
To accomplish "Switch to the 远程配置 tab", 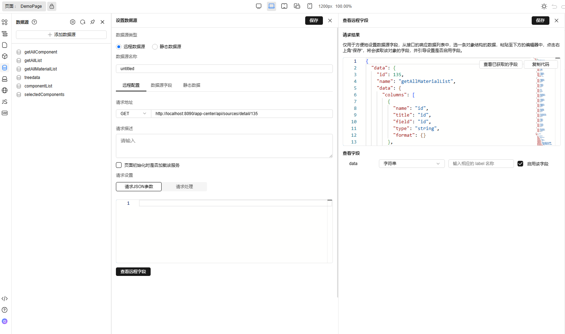I will [131, 85].
